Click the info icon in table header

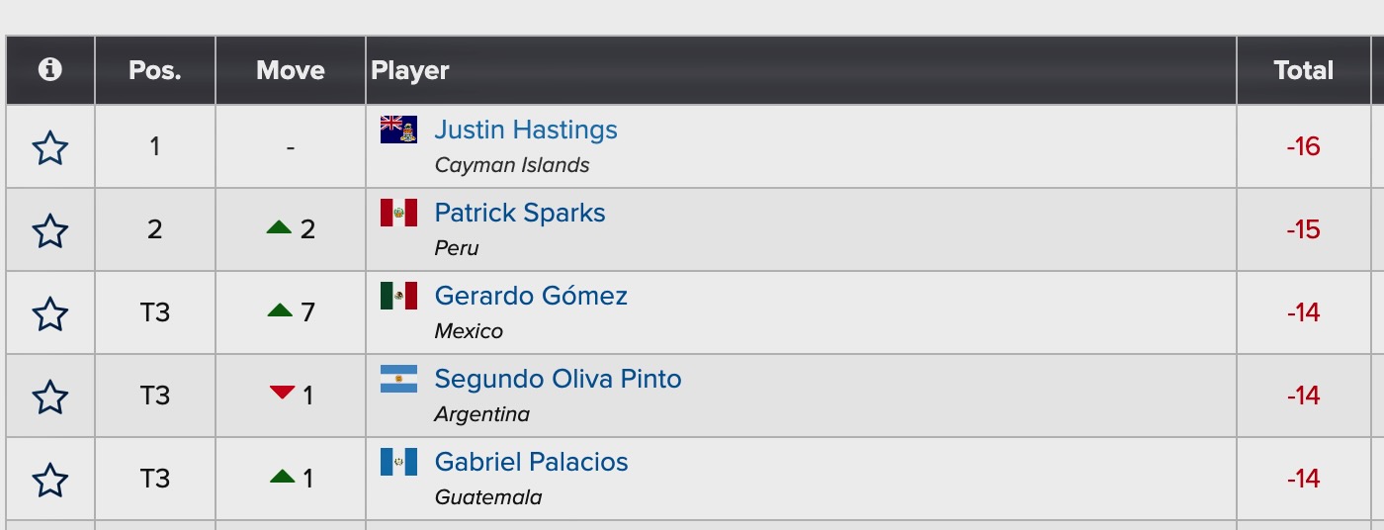[49, 70]
